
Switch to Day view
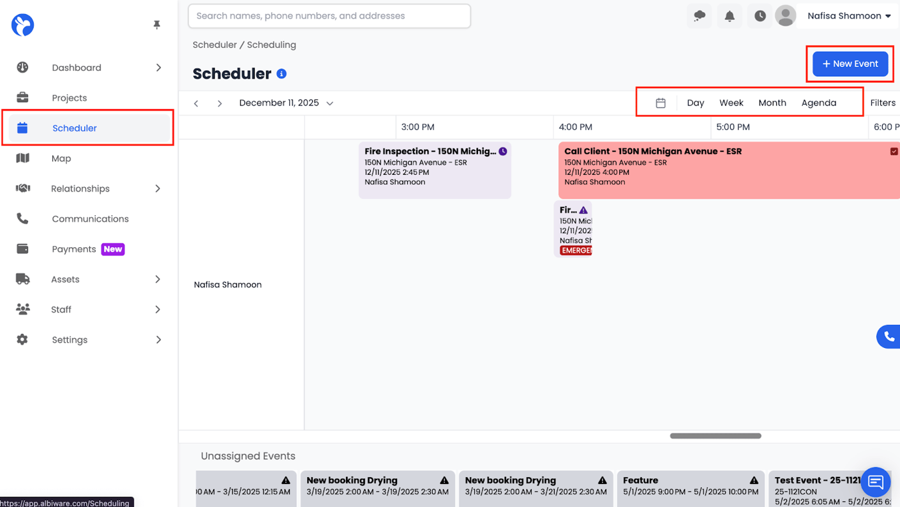tap(696, 103)
